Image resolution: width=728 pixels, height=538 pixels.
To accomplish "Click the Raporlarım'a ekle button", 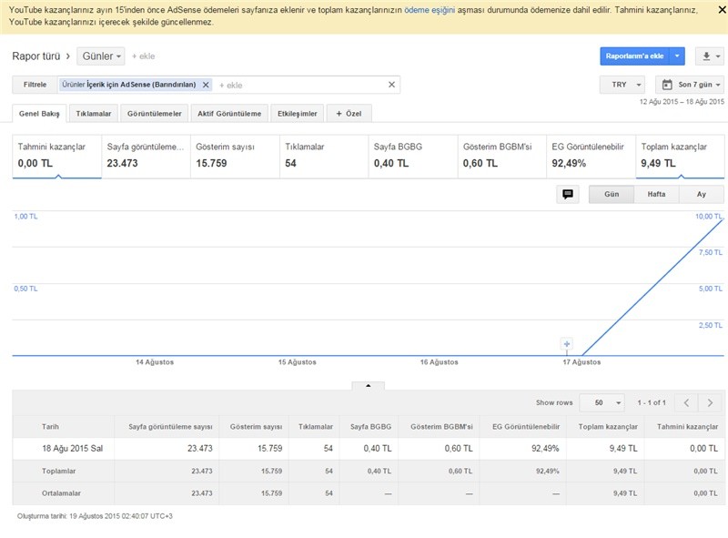I will point(634,56).
